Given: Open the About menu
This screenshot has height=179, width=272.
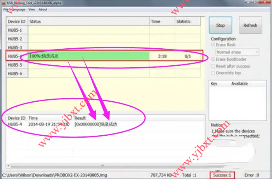Looking at the screenshot, I should click(x=43, y=9).
